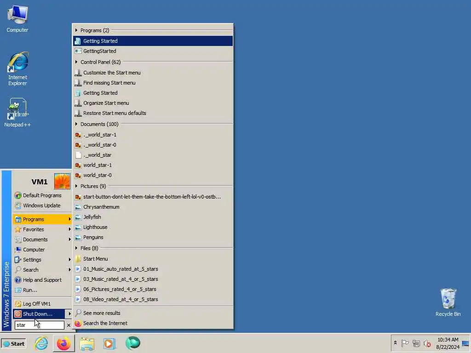Open the Computer desktop icon
Screen dimensions: 471x353
click(x=17, y=18)
